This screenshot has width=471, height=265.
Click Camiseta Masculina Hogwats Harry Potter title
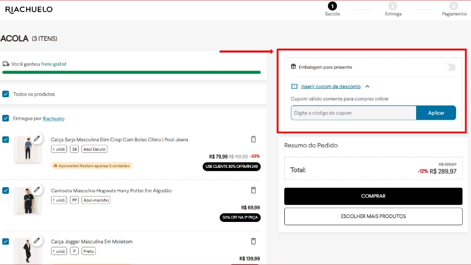click(111, 190)
